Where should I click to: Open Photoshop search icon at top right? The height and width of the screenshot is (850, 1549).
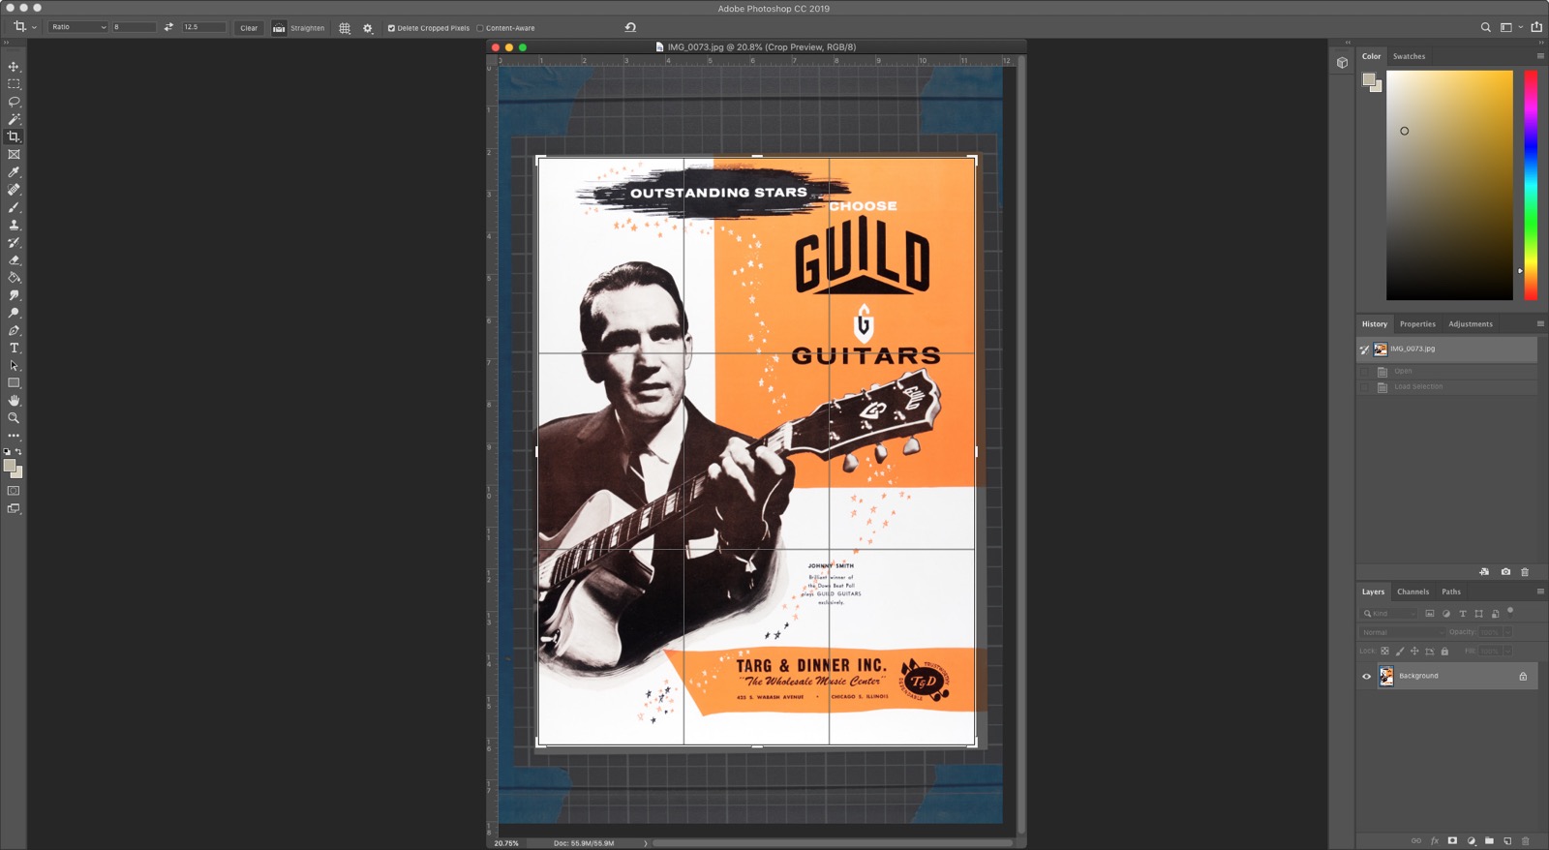click(x=1485, y=27)
